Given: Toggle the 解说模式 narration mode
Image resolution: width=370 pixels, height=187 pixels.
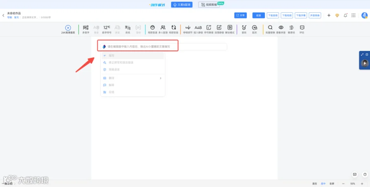Looking at the screenshot, I should click(230, 29).
